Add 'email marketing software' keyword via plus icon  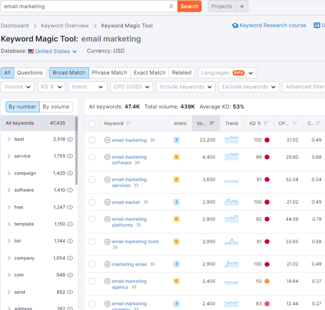108,157
